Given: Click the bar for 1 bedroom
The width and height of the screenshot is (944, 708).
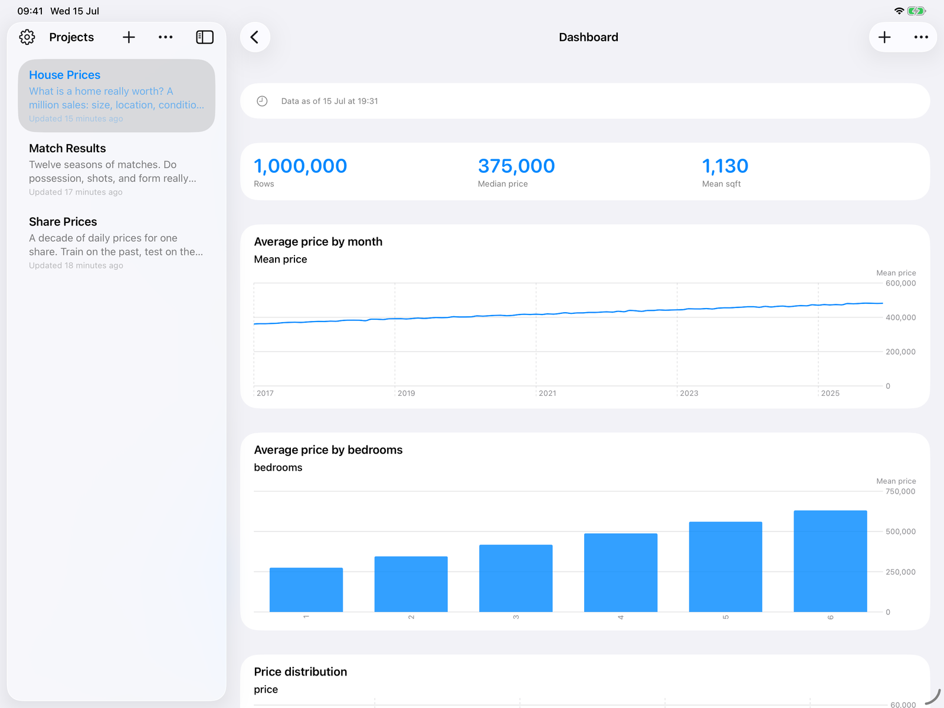Looking at the screenshot, I should [x=306, y=589].
